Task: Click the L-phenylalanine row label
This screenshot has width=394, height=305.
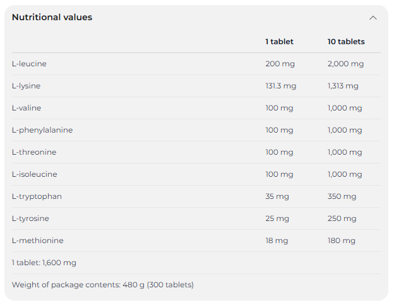Action: 42,130
